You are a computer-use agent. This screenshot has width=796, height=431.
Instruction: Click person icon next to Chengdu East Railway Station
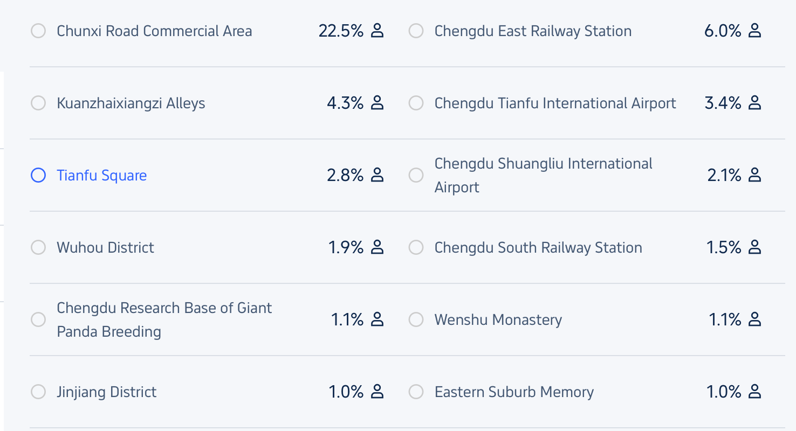[755, 31]
